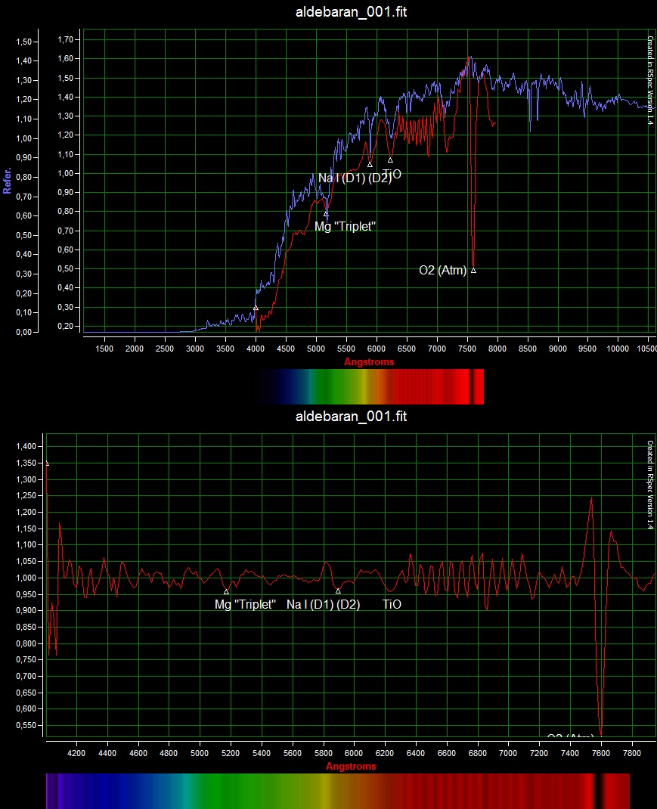Select the 'Mg "Triplet"' text label in upper chart
The height and width of the screenshot is (809, 657).
click(345, 227)
